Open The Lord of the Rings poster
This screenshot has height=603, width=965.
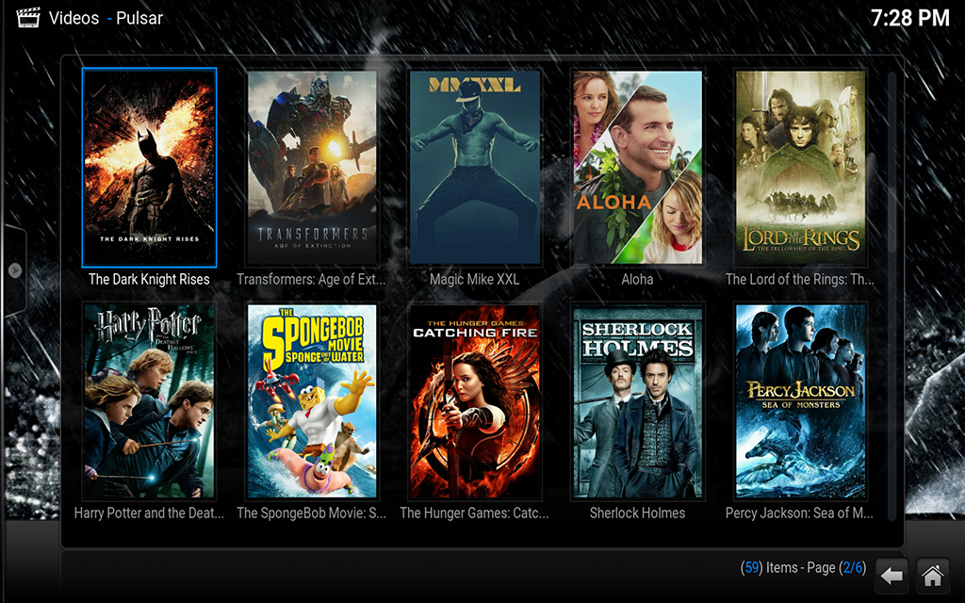pyautogui.click(x=800, y=168)
